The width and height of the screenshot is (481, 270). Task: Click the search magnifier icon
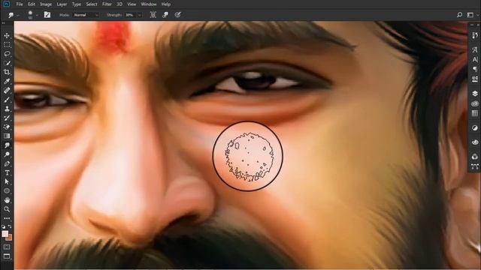459,15
